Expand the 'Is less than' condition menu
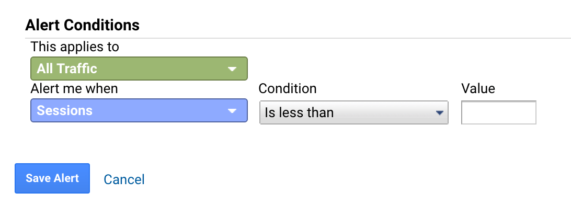 click(353, 112)
